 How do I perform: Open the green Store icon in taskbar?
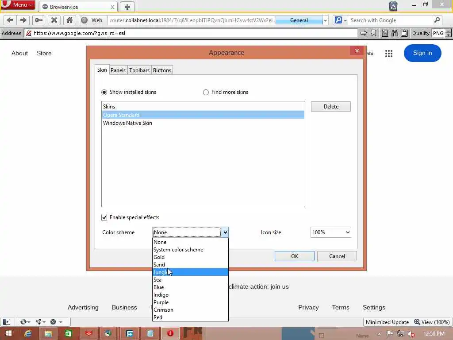68,334
